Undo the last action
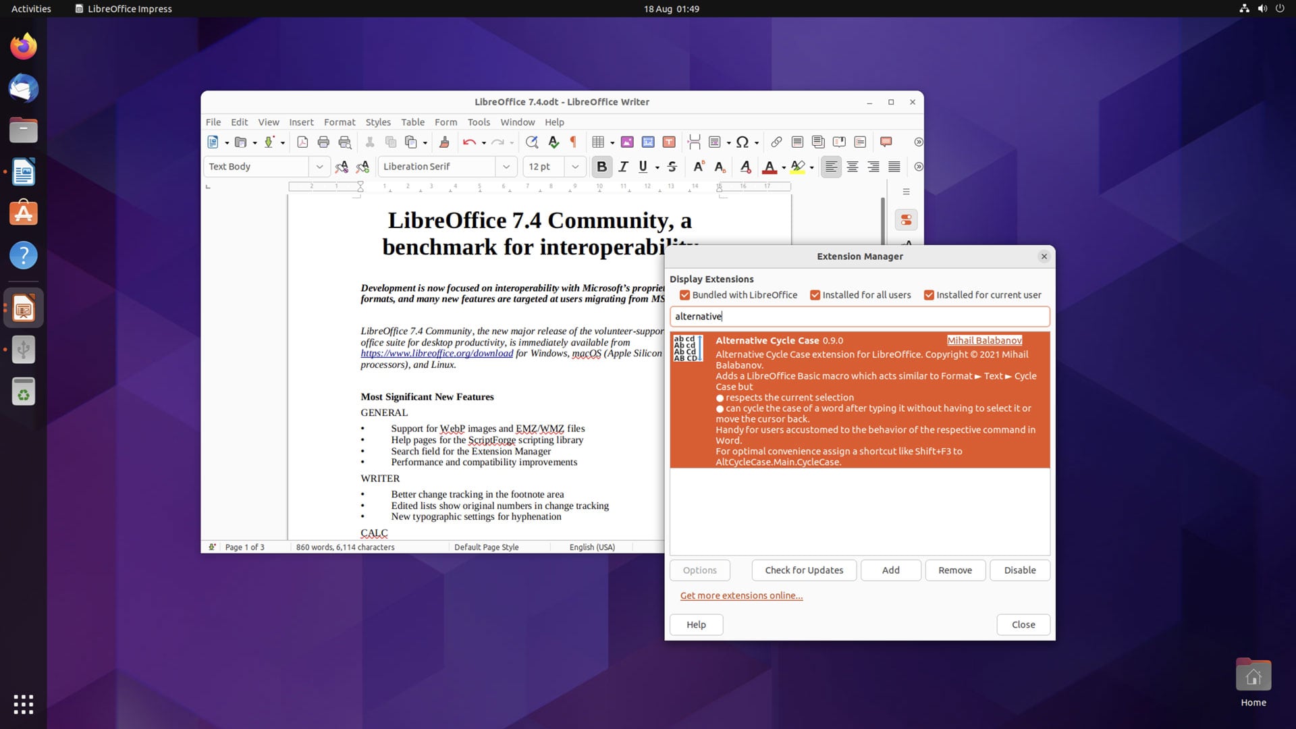 click(x=469, y=142)
